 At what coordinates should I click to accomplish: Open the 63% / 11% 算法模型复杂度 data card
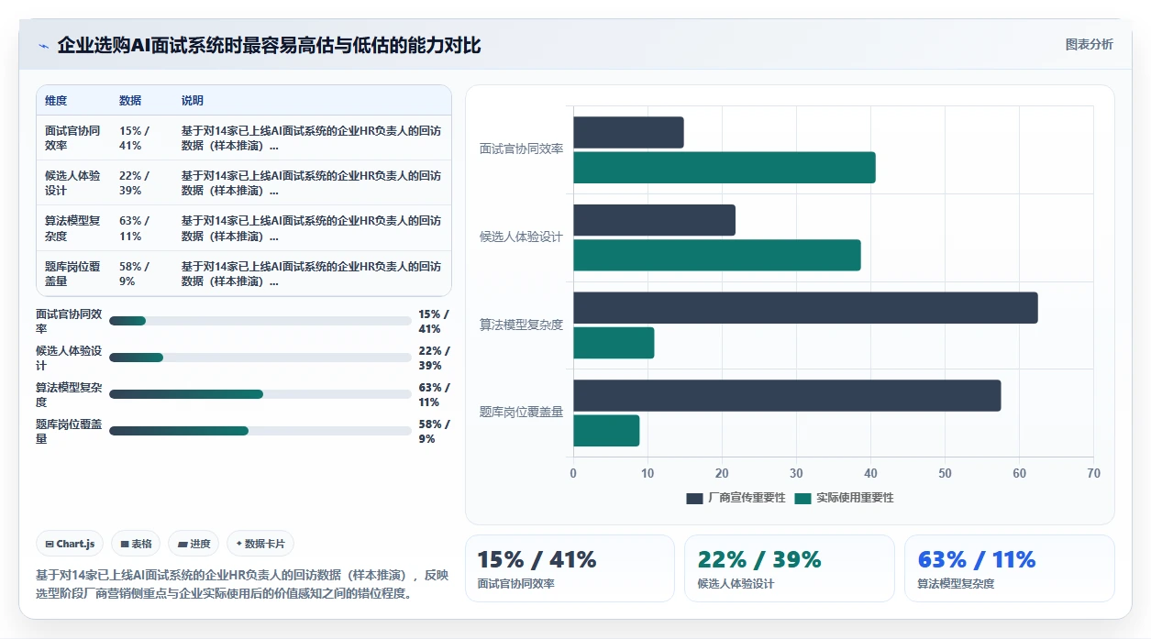1010,568
